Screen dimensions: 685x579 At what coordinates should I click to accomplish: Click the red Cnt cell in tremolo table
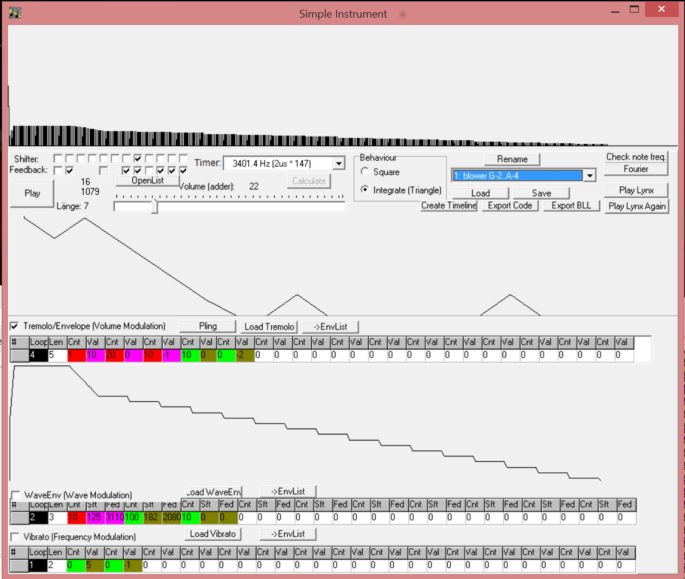point(76,355)
